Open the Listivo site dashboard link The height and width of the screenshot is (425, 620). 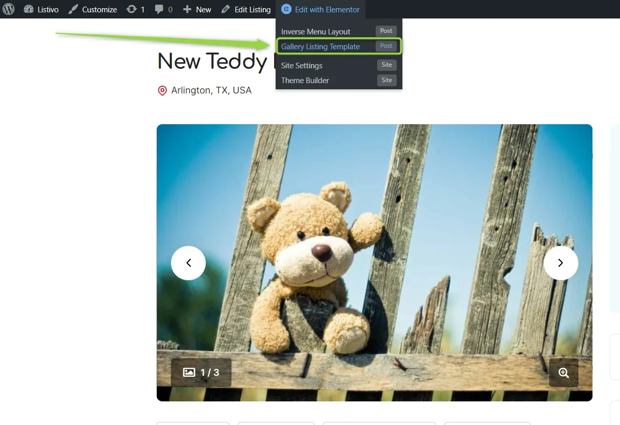(41, 9)
